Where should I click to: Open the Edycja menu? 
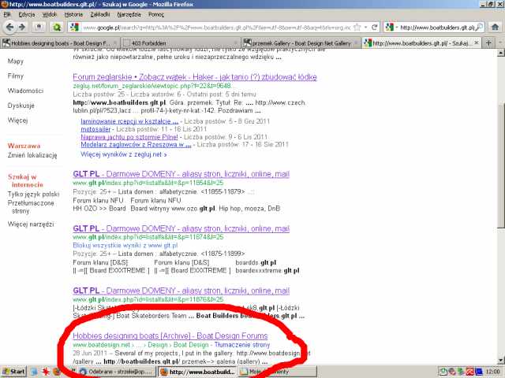pos(26,14)
